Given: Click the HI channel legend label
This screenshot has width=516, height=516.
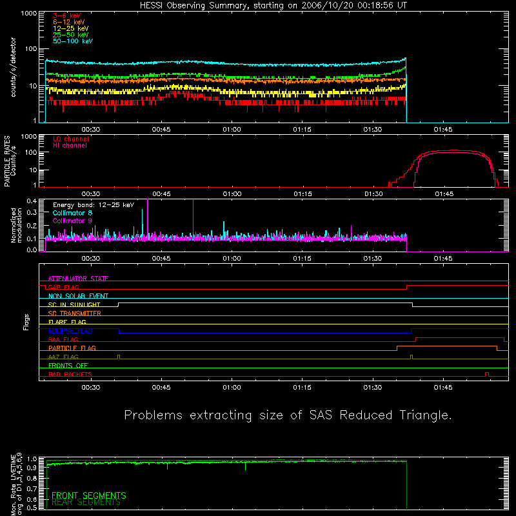Looking at the screenshot, I should click(70, 146).
